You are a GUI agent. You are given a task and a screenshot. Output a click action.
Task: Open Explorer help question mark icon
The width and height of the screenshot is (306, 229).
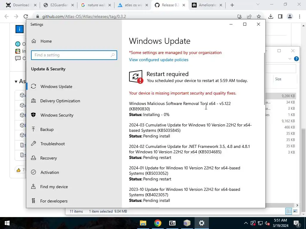[x=296, y=59]
